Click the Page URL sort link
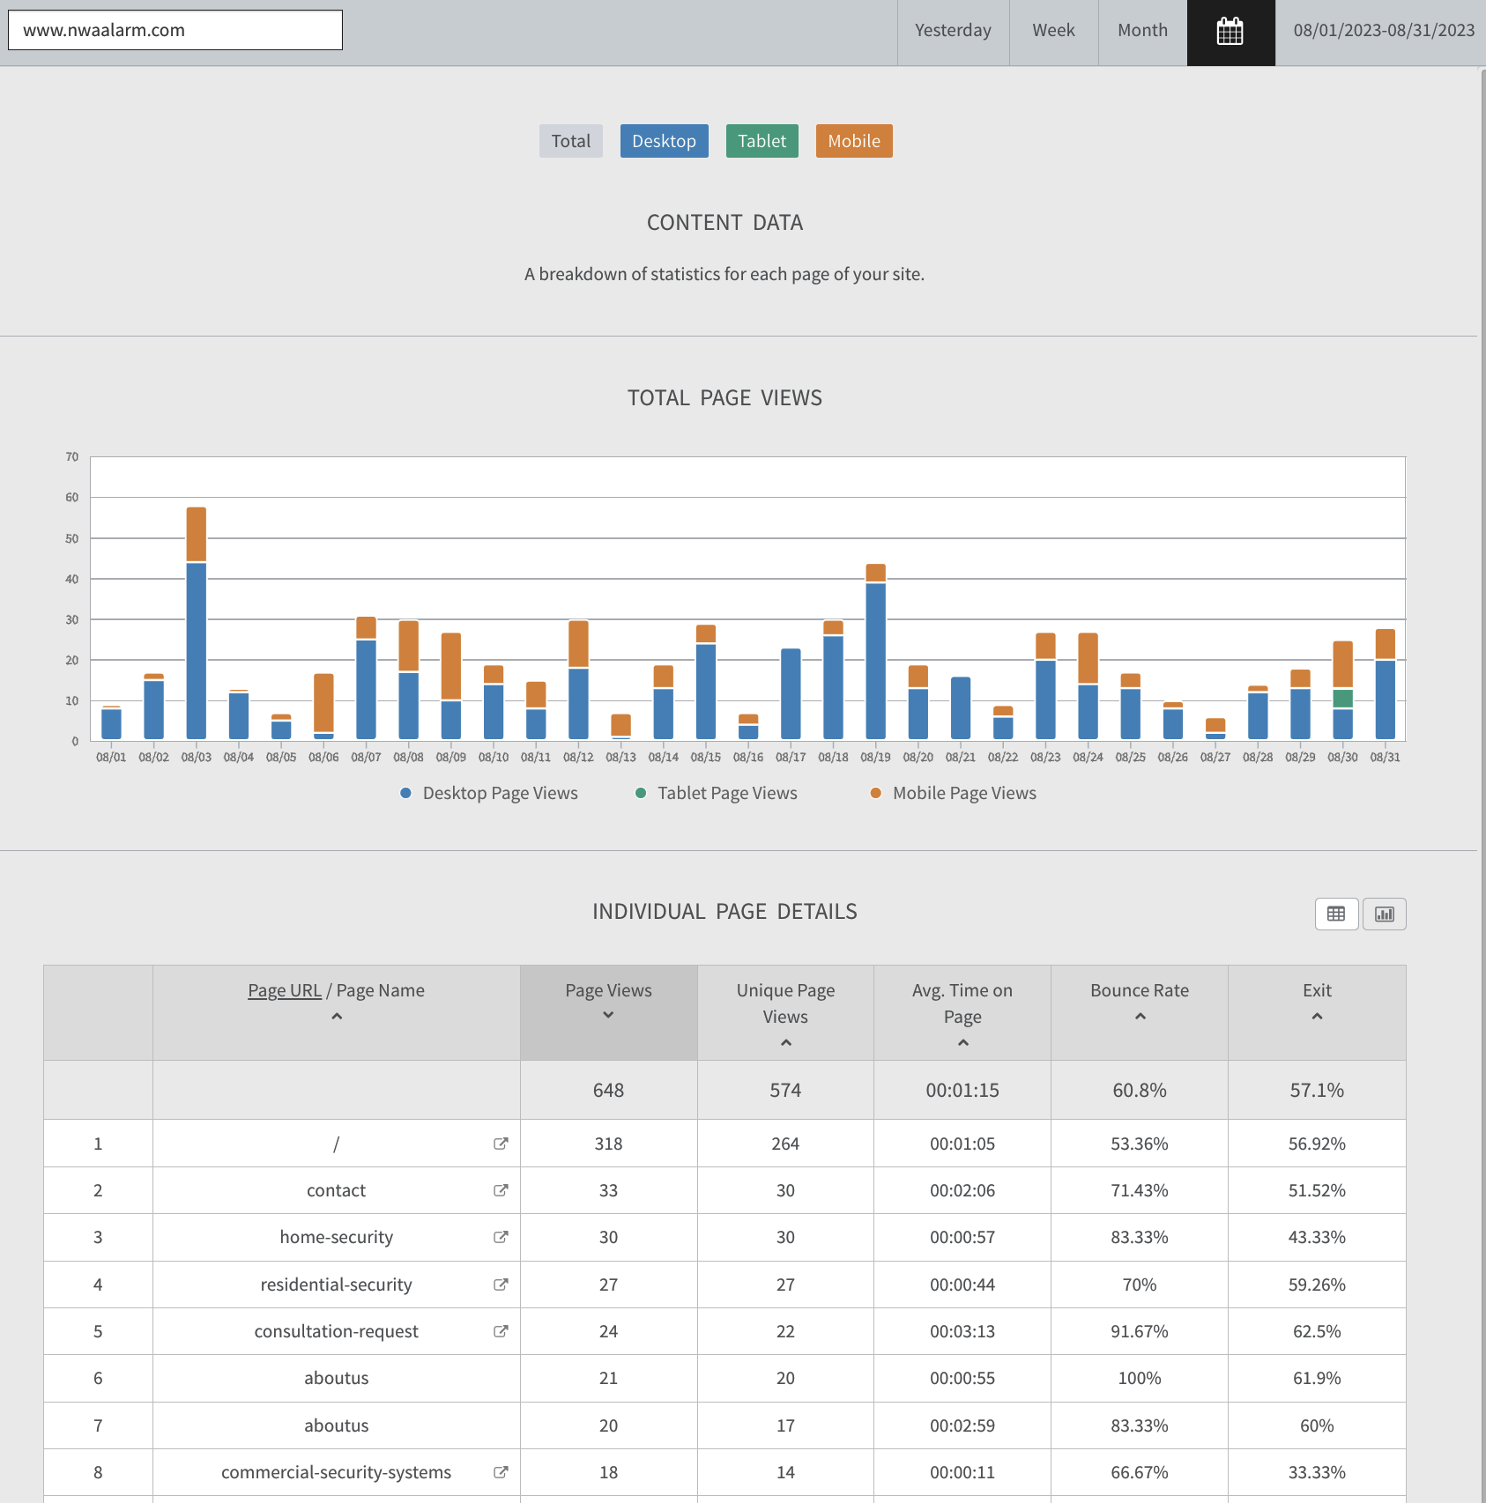The width and height of the screenshot is (1486, 1503). point(285,990)
